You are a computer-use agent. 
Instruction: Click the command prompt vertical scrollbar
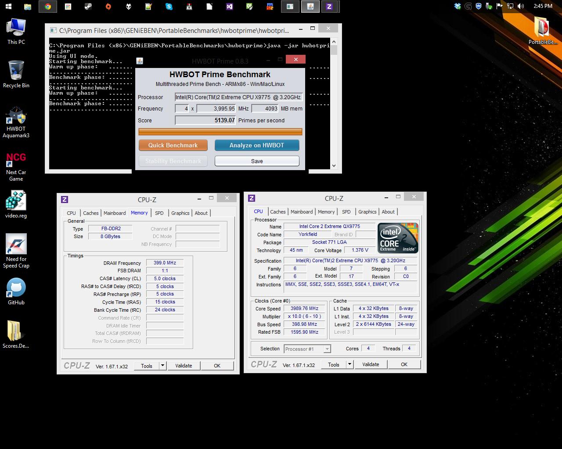pos(334,104)
